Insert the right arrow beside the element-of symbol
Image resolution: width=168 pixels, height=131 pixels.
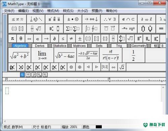(x=46, y=39)
